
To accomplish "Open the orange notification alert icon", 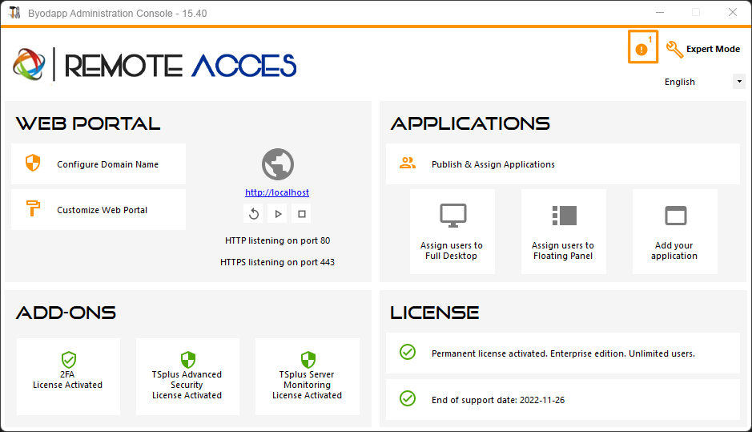I will [x=642, y=47].
